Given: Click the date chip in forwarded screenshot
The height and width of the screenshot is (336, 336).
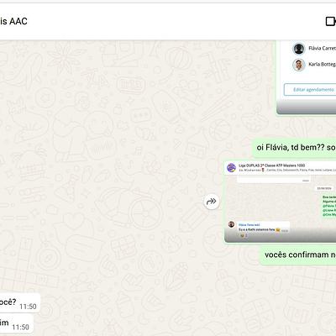Looking at the screenshot, I should (324, 188).
